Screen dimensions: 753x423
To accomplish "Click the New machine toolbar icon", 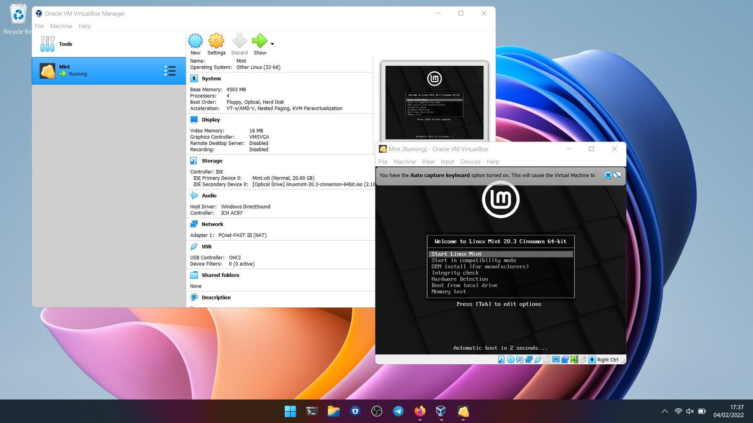I will click(x=195, y=41).
